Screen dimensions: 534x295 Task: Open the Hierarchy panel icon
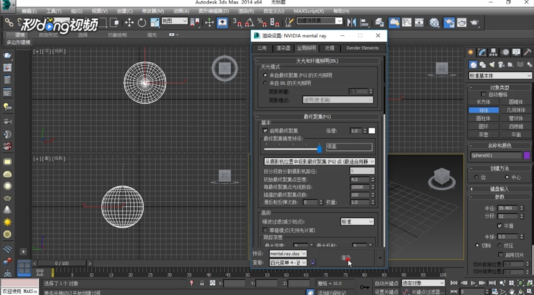point(494,52)
